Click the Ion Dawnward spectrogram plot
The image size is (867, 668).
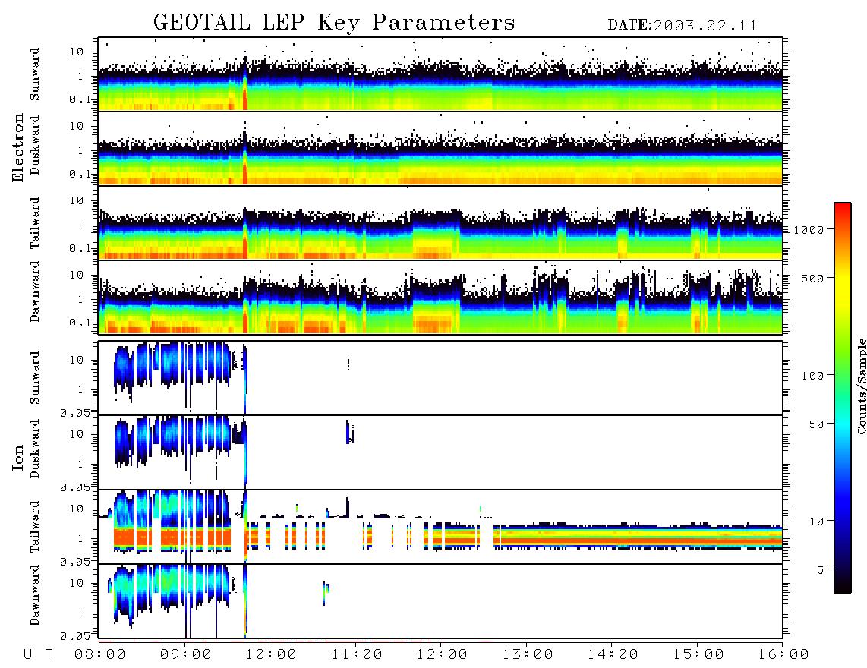pyautogui.click(x=440, y=601)
